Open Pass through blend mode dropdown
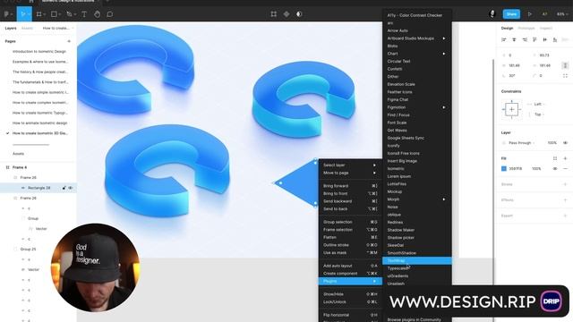 521,143
